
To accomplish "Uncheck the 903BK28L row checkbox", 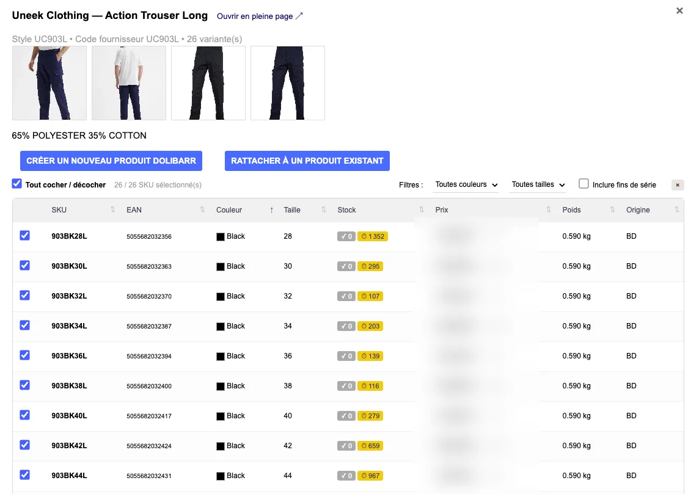I will tap(24, 236).
